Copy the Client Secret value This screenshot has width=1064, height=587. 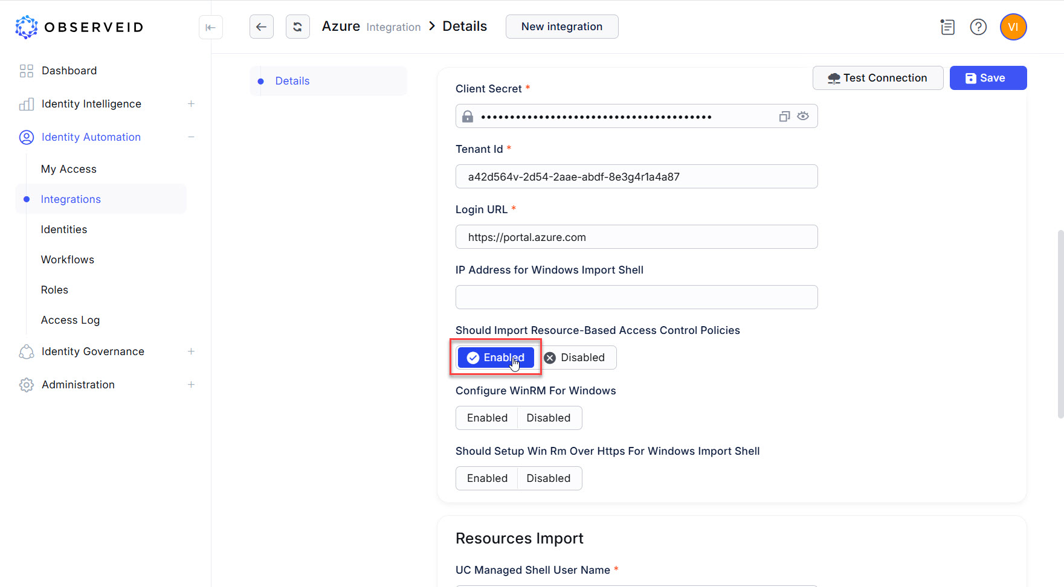pyautogui.click(x=784, y=117)
